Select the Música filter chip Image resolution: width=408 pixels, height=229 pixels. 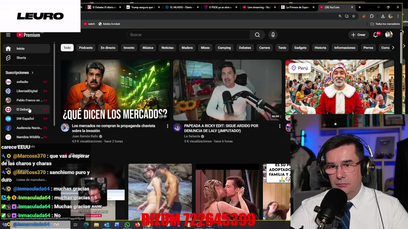click(148, 48)
